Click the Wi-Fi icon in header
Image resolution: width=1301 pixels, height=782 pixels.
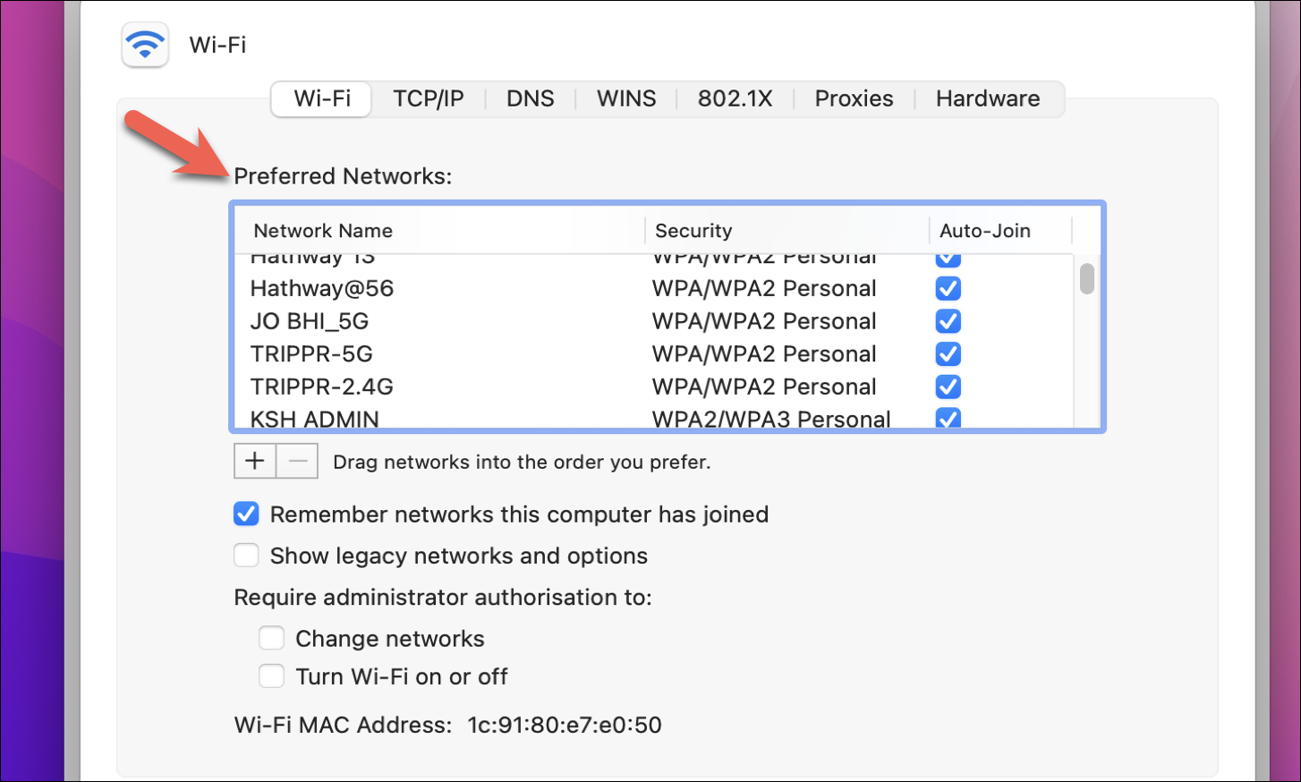[145, 45]
